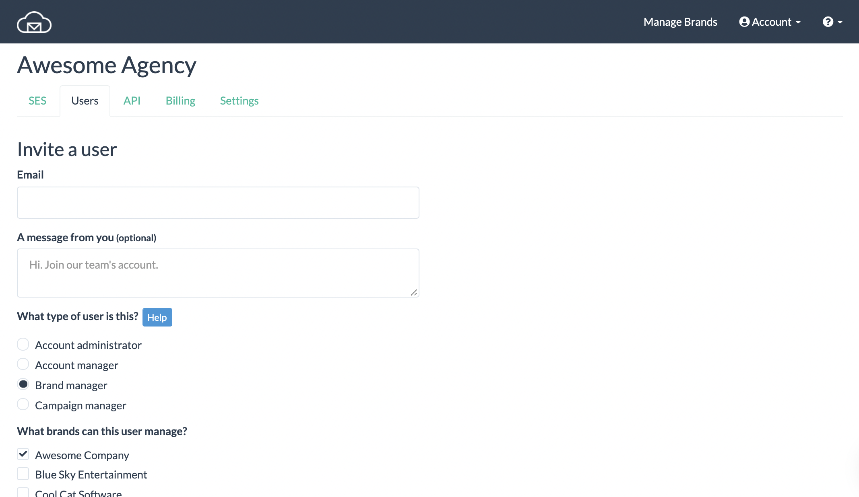Click the optional message text area
This screenshot has width=859, height=497.
point(217,273)
